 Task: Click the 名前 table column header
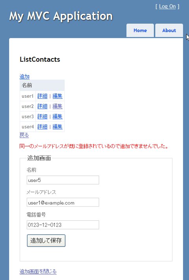pos(42,85)
